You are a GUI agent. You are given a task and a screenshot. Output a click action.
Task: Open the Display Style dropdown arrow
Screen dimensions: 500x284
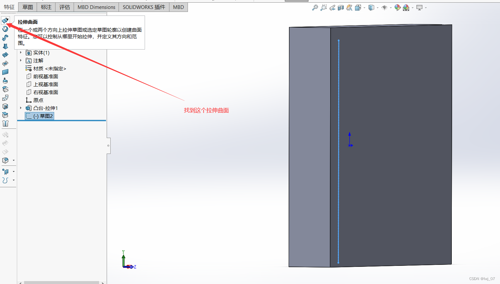(377, 8)
